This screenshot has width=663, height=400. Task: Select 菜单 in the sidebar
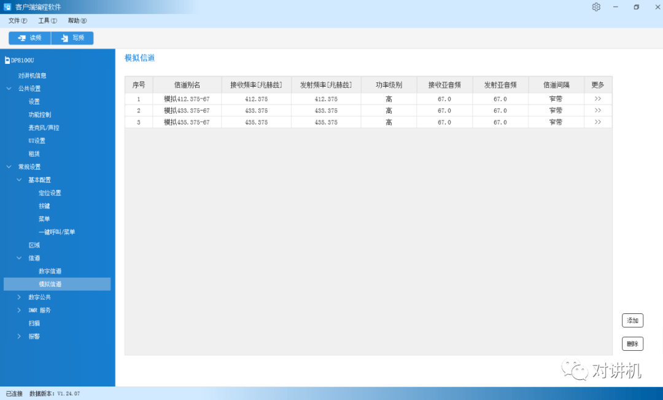[x=44, y=219]
